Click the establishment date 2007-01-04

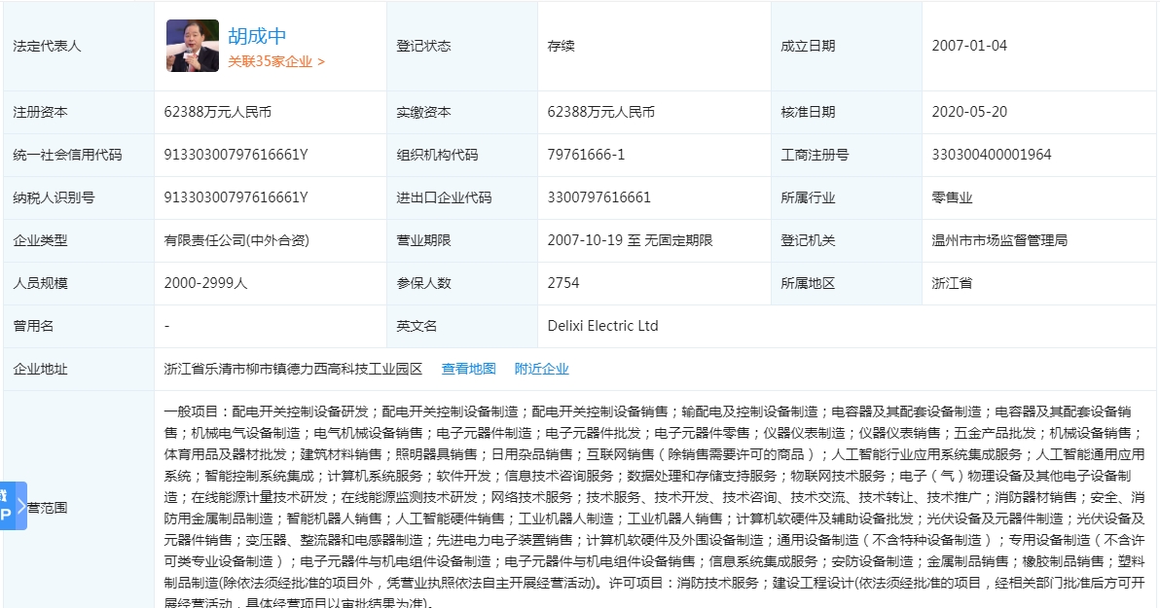(x=968, y=46)
